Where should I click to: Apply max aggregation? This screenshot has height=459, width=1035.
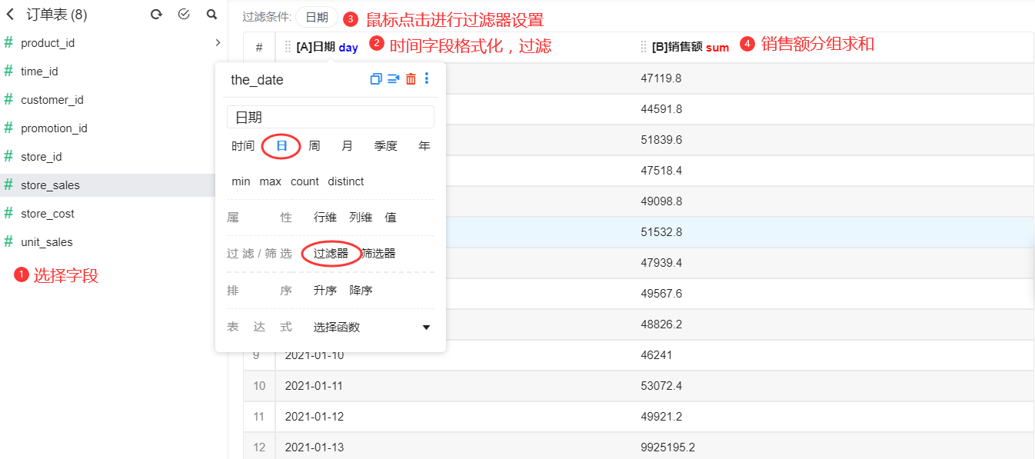(x=271, y=181)
